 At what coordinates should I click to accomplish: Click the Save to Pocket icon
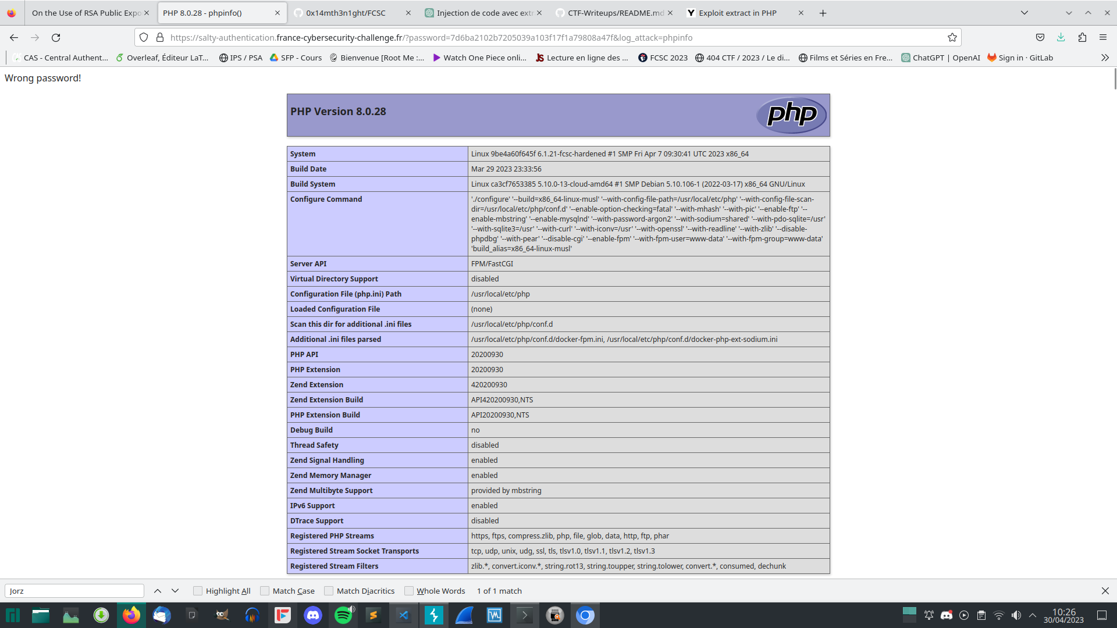pos(1040,38)
